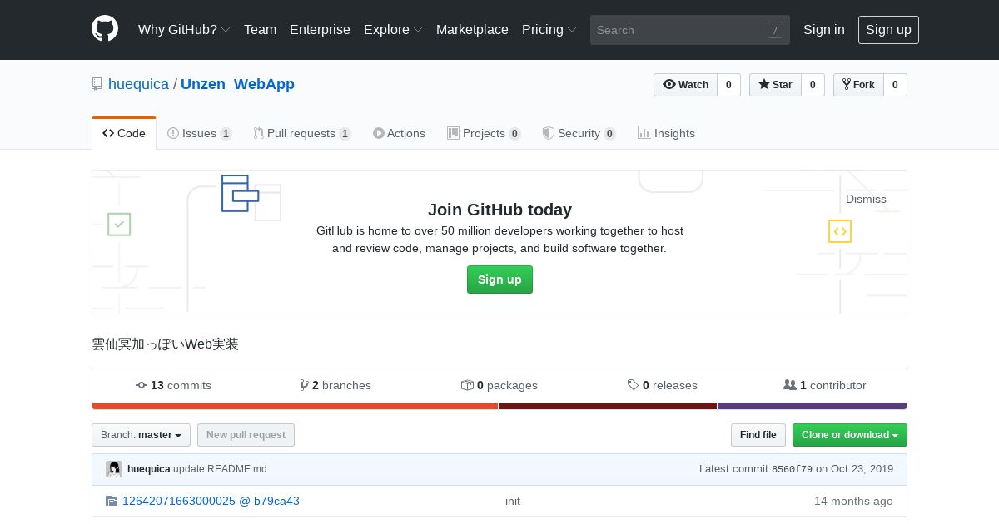999x524 pixels.
Task: Open the Team page link
Action: tap(260, 29)
